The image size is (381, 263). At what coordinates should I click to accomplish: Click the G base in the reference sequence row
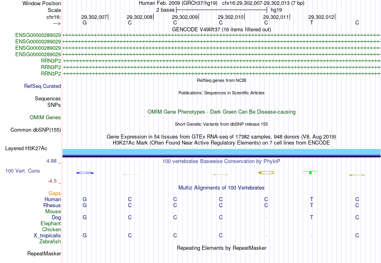click(85, 22)
